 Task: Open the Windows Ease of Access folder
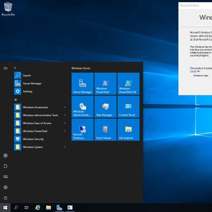pos(40,123)
